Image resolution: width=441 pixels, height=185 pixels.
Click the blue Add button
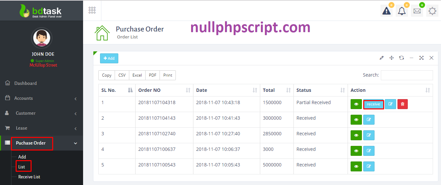click(x=109, y=58)
